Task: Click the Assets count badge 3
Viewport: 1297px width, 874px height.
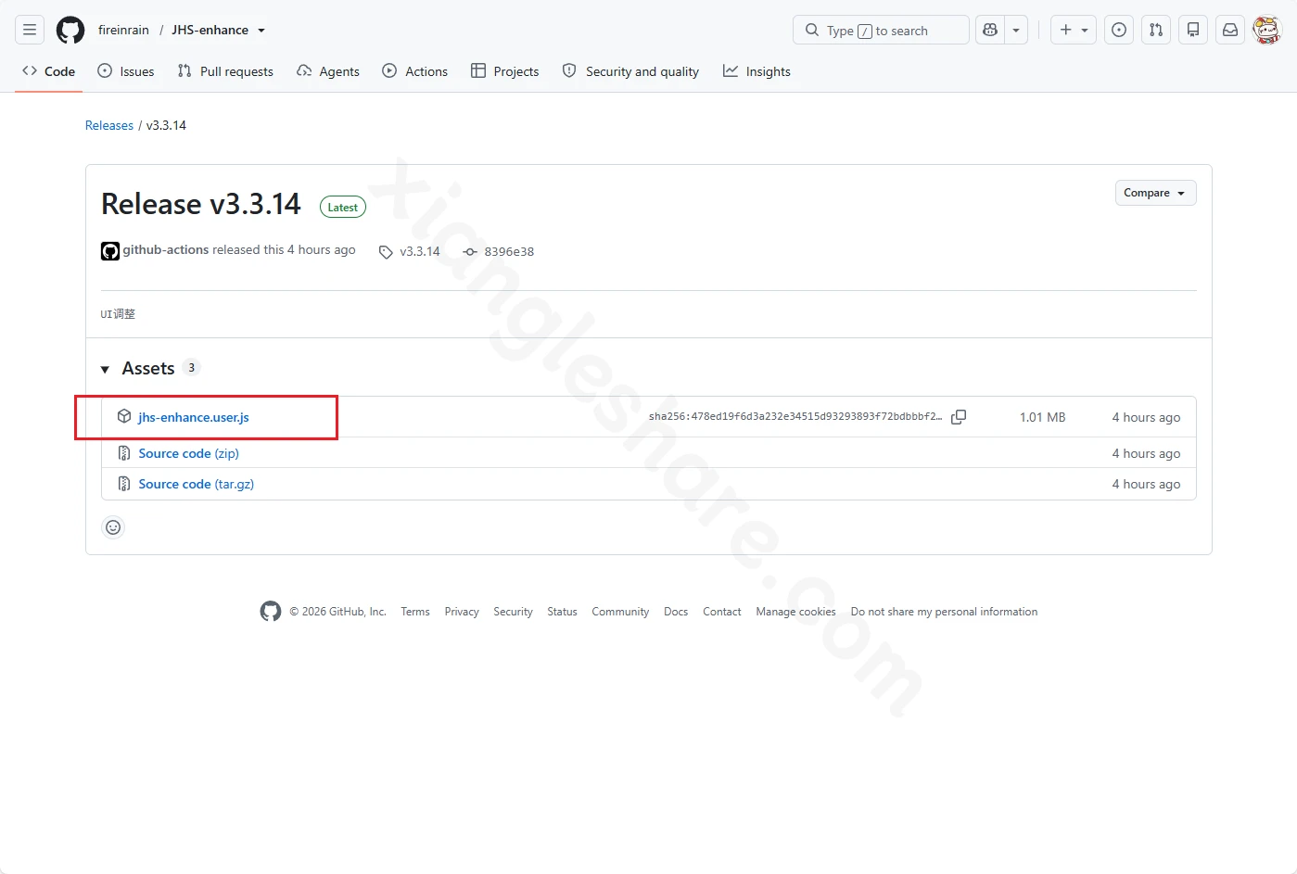Action: 192,368
